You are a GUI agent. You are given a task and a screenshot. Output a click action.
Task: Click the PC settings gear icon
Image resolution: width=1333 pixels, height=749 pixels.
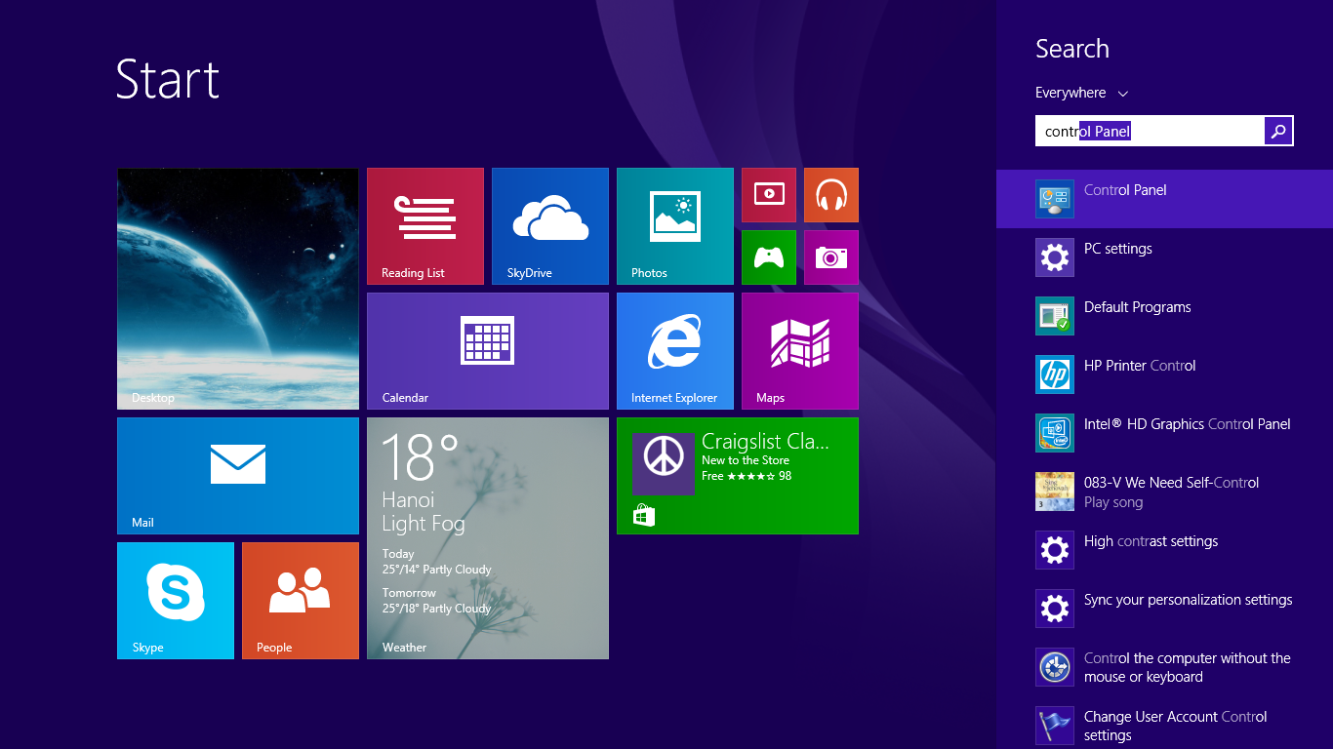pyautogui.click(x=1055, y=257)
